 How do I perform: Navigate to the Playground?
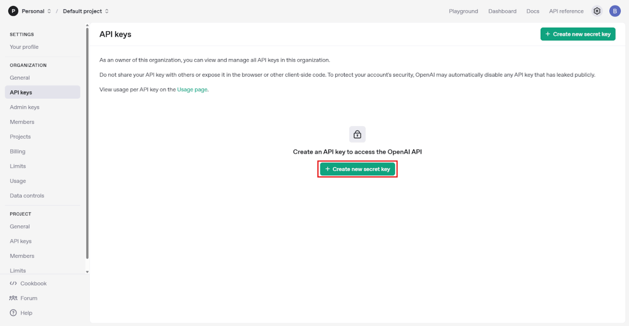[x=463, y=11]
